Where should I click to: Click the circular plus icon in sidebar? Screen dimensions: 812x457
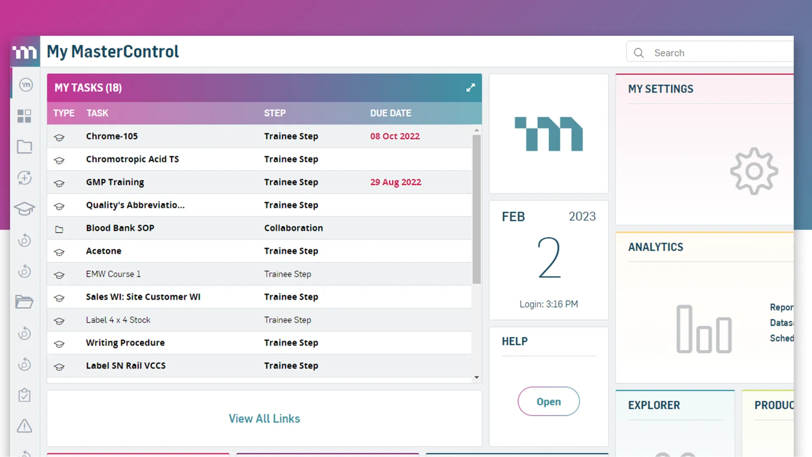(25, 178)
